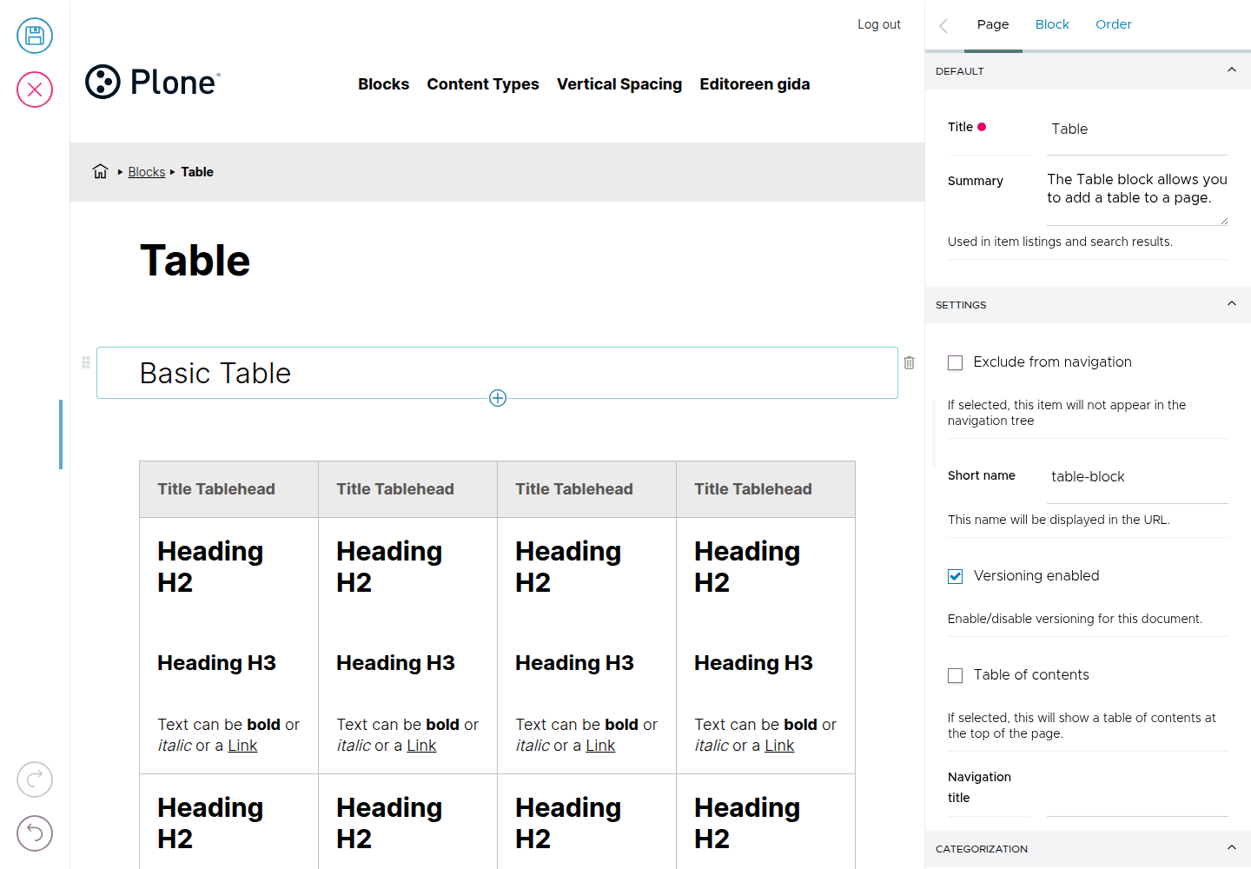Screen dimensions: 1251x869
Task: Click 'This name will be displayed in the URL.'
Action: [1058, 520]
